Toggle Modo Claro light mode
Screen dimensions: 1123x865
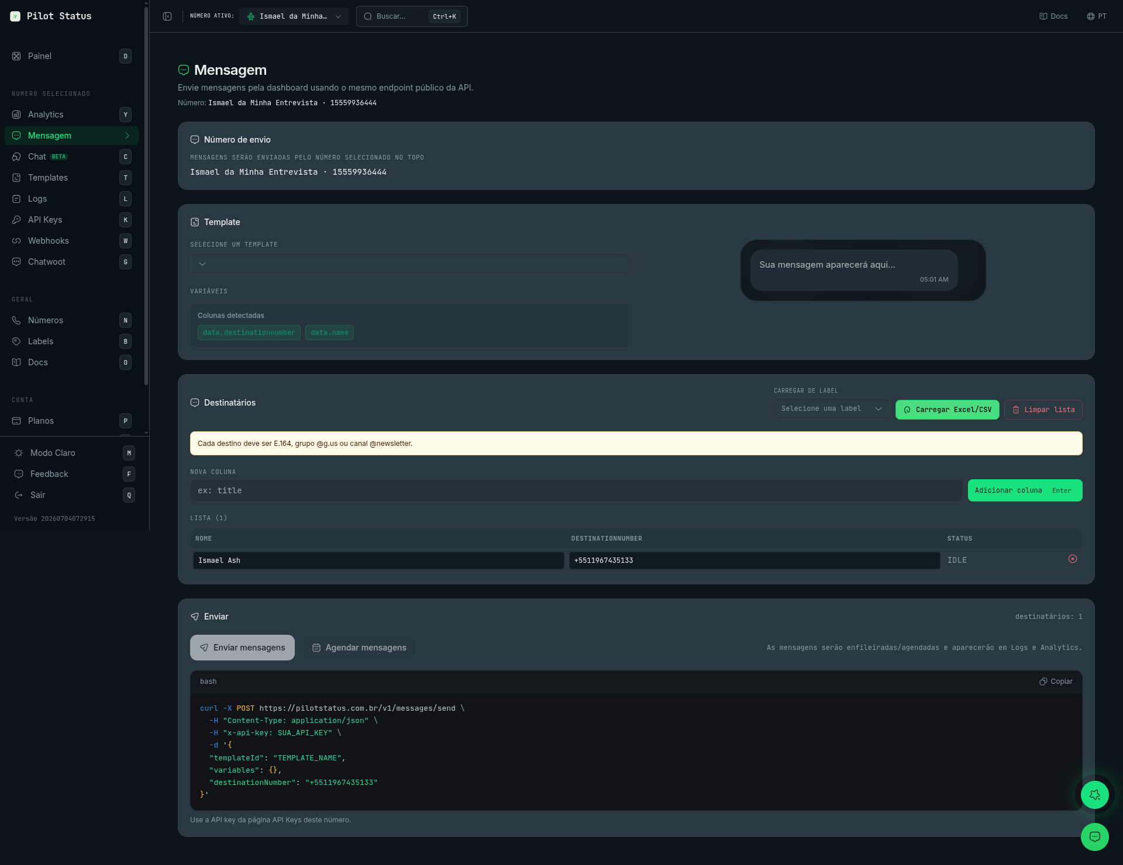74,453
